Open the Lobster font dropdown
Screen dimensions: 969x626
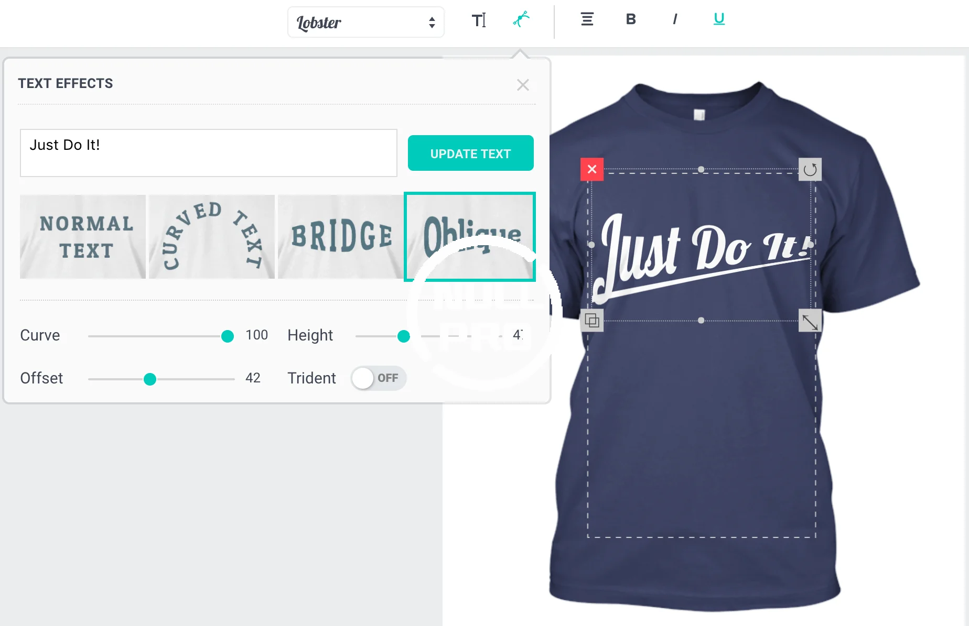point(365,22)
